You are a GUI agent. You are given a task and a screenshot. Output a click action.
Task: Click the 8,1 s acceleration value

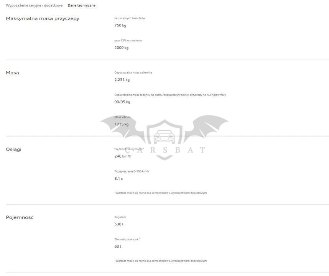[x=118, y=179]
